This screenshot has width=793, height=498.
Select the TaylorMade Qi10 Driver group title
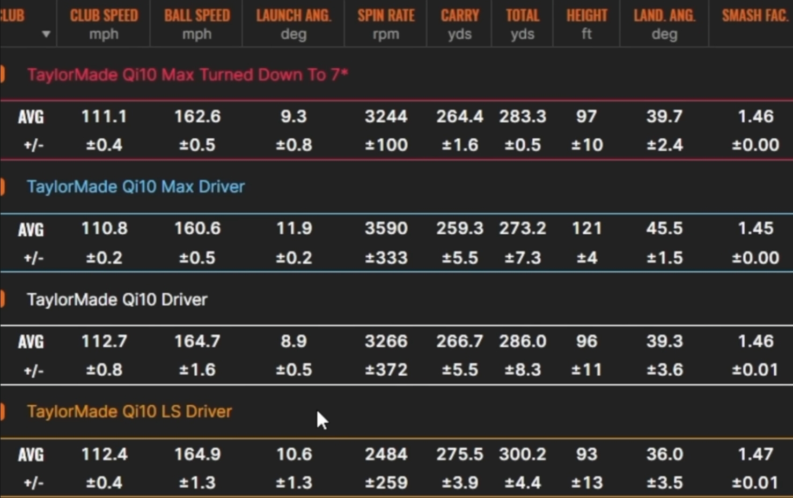tap(117, 299)
